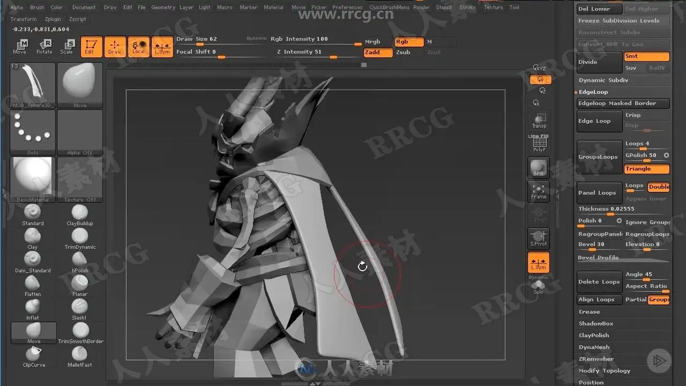686x386 pixels.
Task: Choose the hPolish brush
Action: [x=79, y=262]
